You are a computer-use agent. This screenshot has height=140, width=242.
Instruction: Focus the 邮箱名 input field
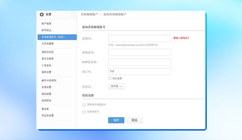pyautogui.click(x=140, y=38)
